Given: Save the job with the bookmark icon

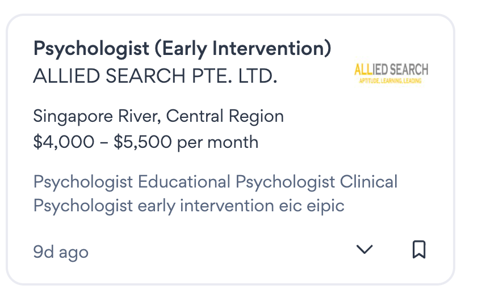Looking at the screenshot, I should point(419,250).
